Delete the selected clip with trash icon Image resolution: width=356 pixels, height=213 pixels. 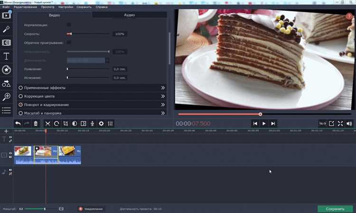click(36, 123)
